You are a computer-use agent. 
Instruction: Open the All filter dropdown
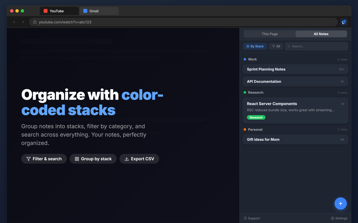(276, 46)
